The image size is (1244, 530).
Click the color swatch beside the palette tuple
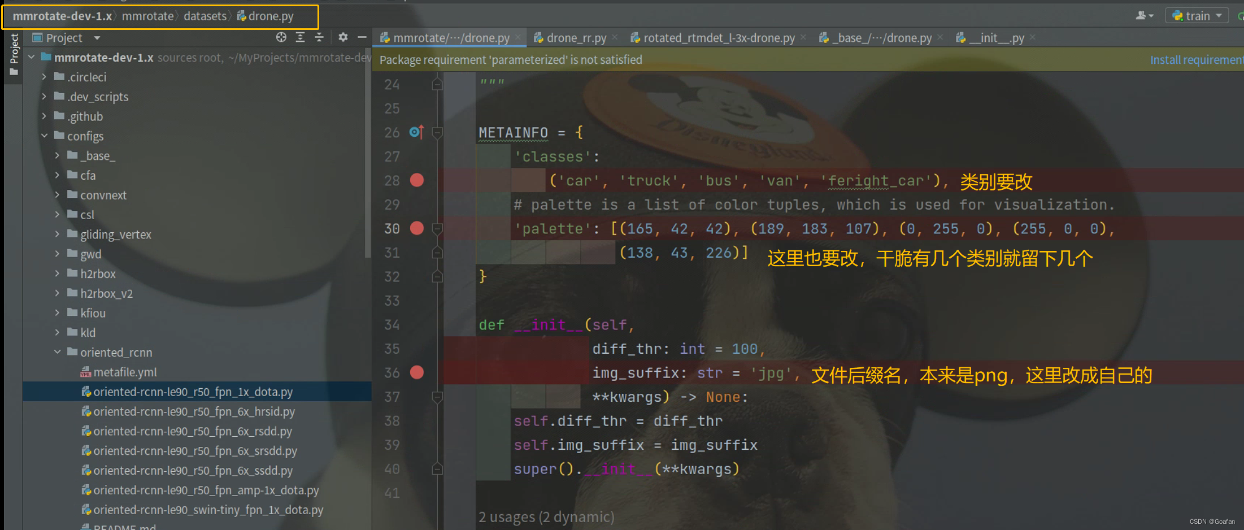coord(598,253)
